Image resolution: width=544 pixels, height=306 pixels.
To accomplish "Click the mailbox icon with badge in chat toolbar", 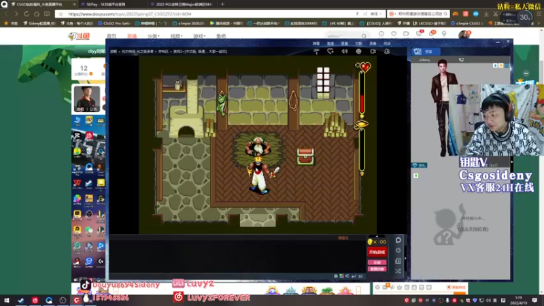I will pyautogui.click(x=385, y=287).
